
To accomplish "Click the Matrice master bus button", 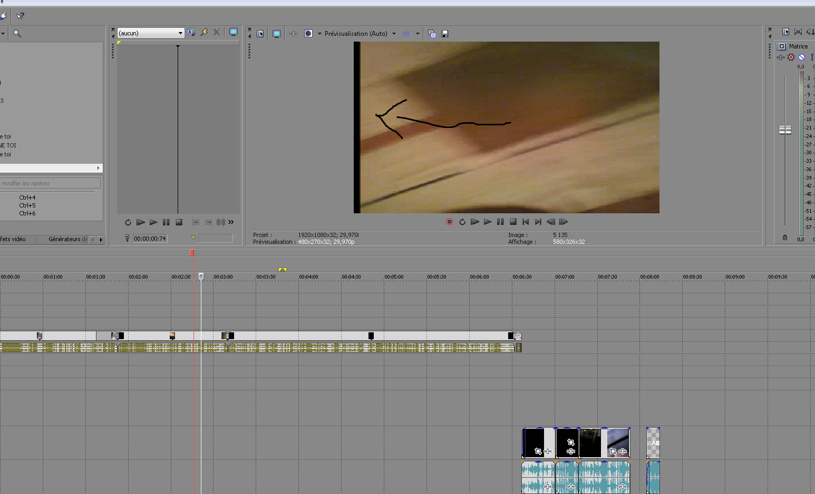I will 782,46.
